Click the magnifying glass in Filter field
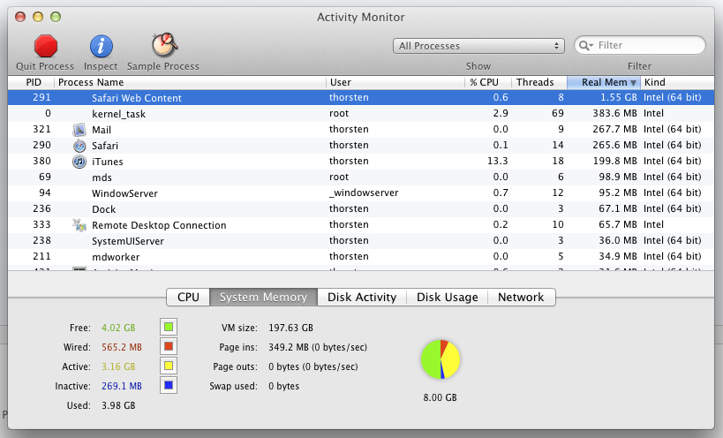This screenshot has width=723, height=438. click(x=585, y=45)
